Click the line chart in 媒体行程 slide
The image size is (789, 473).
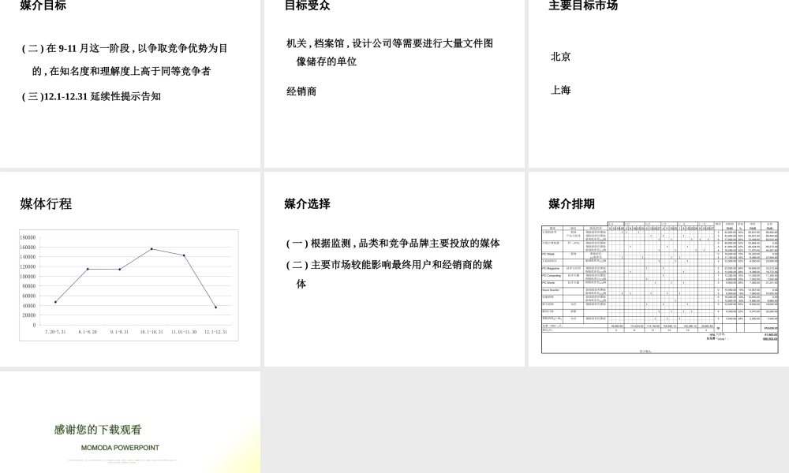pos(129,285)
